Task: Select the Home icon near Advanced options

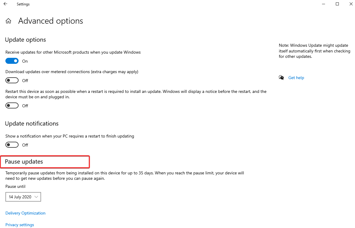Action: tap(8, 21)
